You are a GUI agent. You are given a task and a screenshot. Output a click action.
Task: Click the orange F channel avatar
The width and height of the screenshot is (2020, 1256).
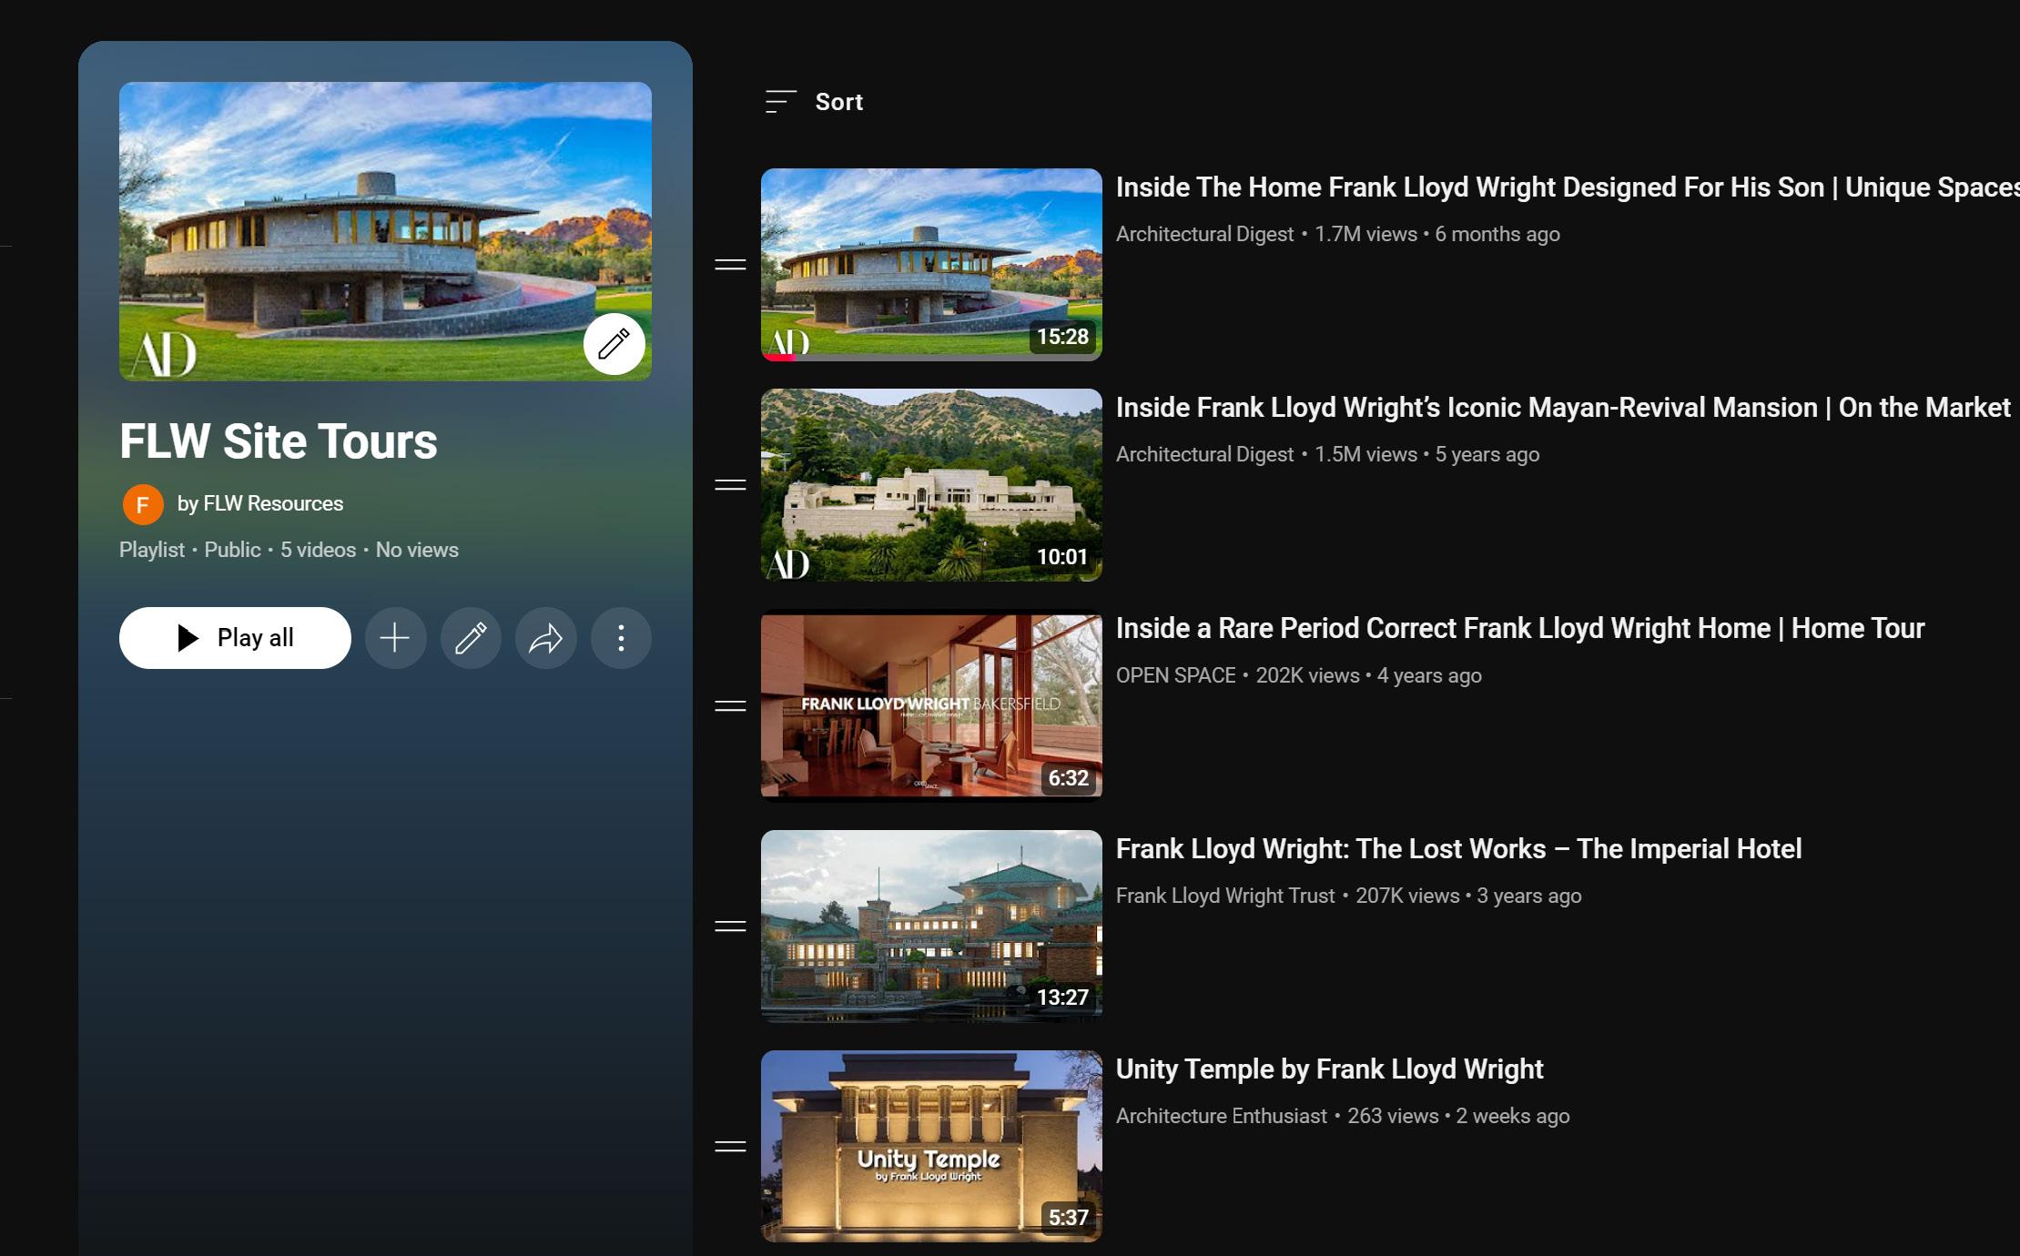tap(143, 504)
